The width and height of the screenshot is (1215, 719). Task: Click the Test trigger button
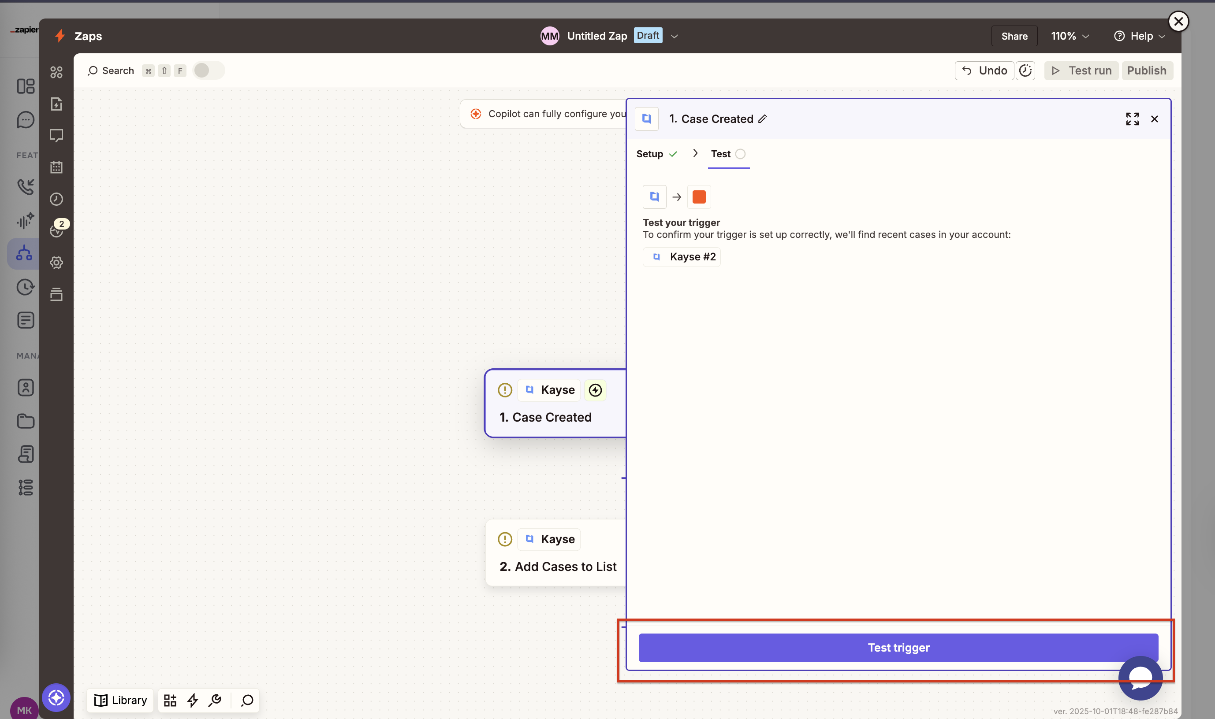[898, 647]
